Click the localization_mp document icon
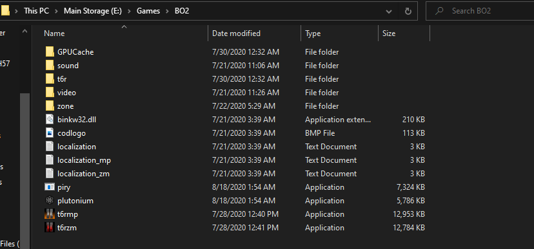Viewport: 534px width, 249px height. pos(50,160)
